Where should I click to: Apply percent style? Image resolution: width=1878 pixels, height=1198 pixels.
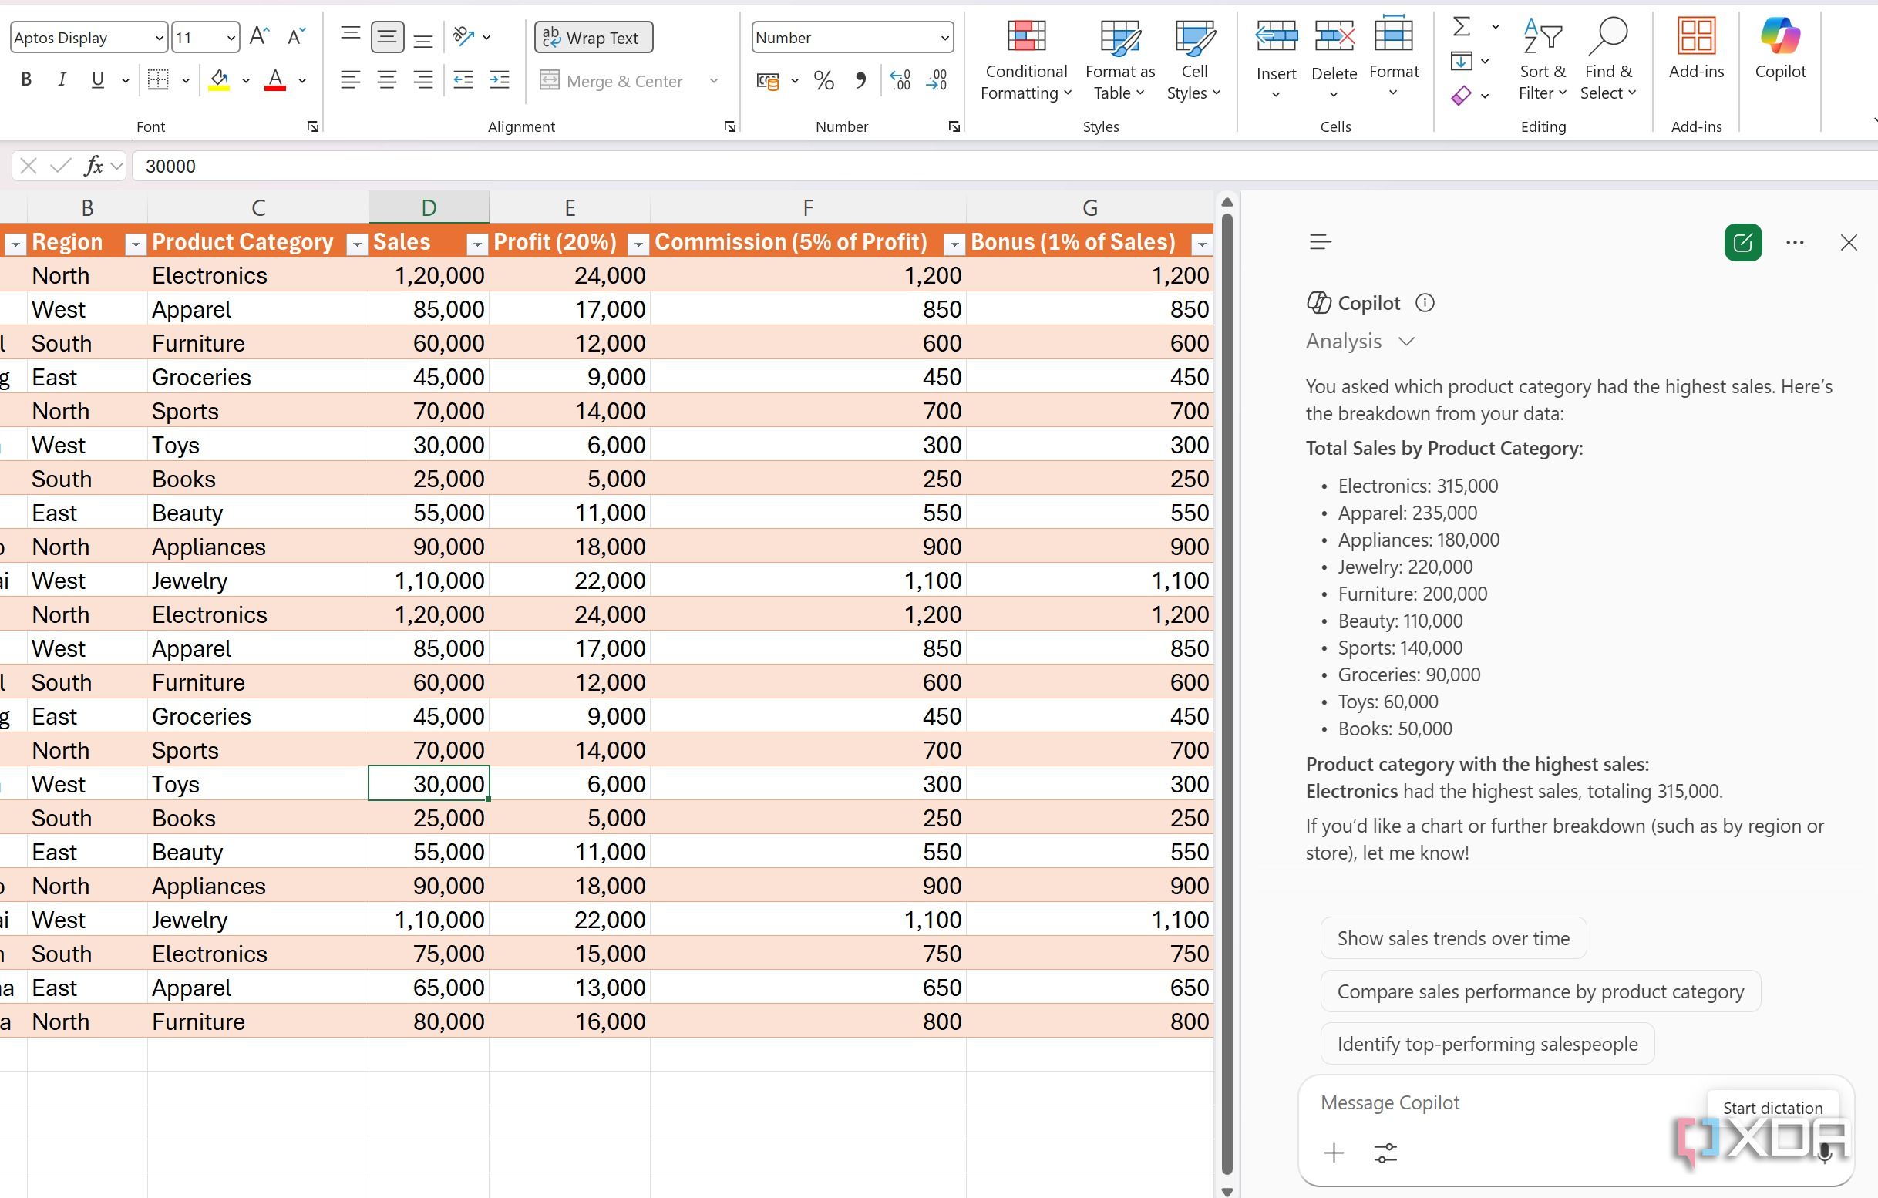[823, 80]
